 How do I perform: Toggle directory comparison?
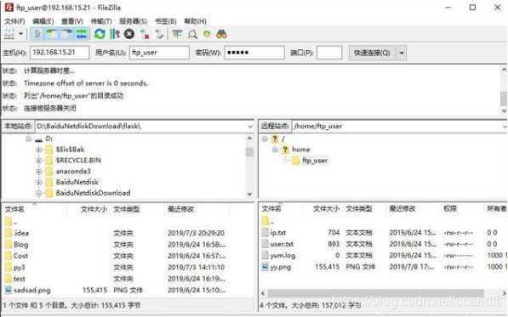point(192,34)
